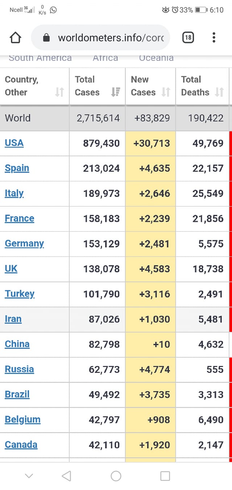Open the USA country link

[x=14, y=143]
